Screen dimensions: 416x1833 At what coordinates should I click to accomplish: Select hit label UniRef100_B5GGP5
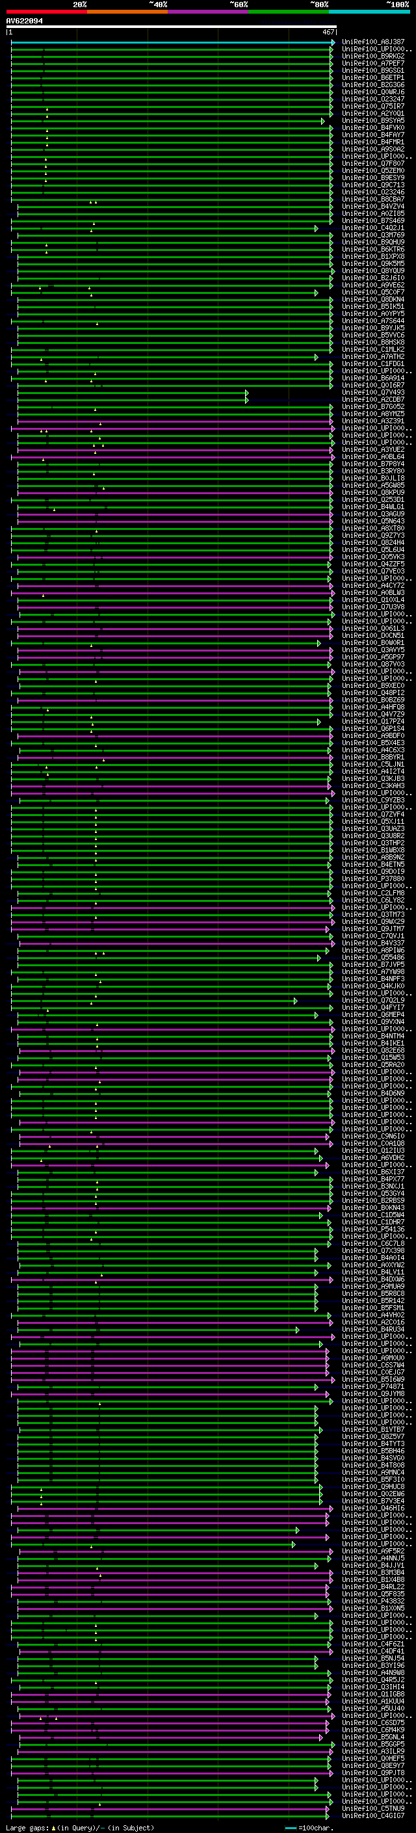(373, 1744)
